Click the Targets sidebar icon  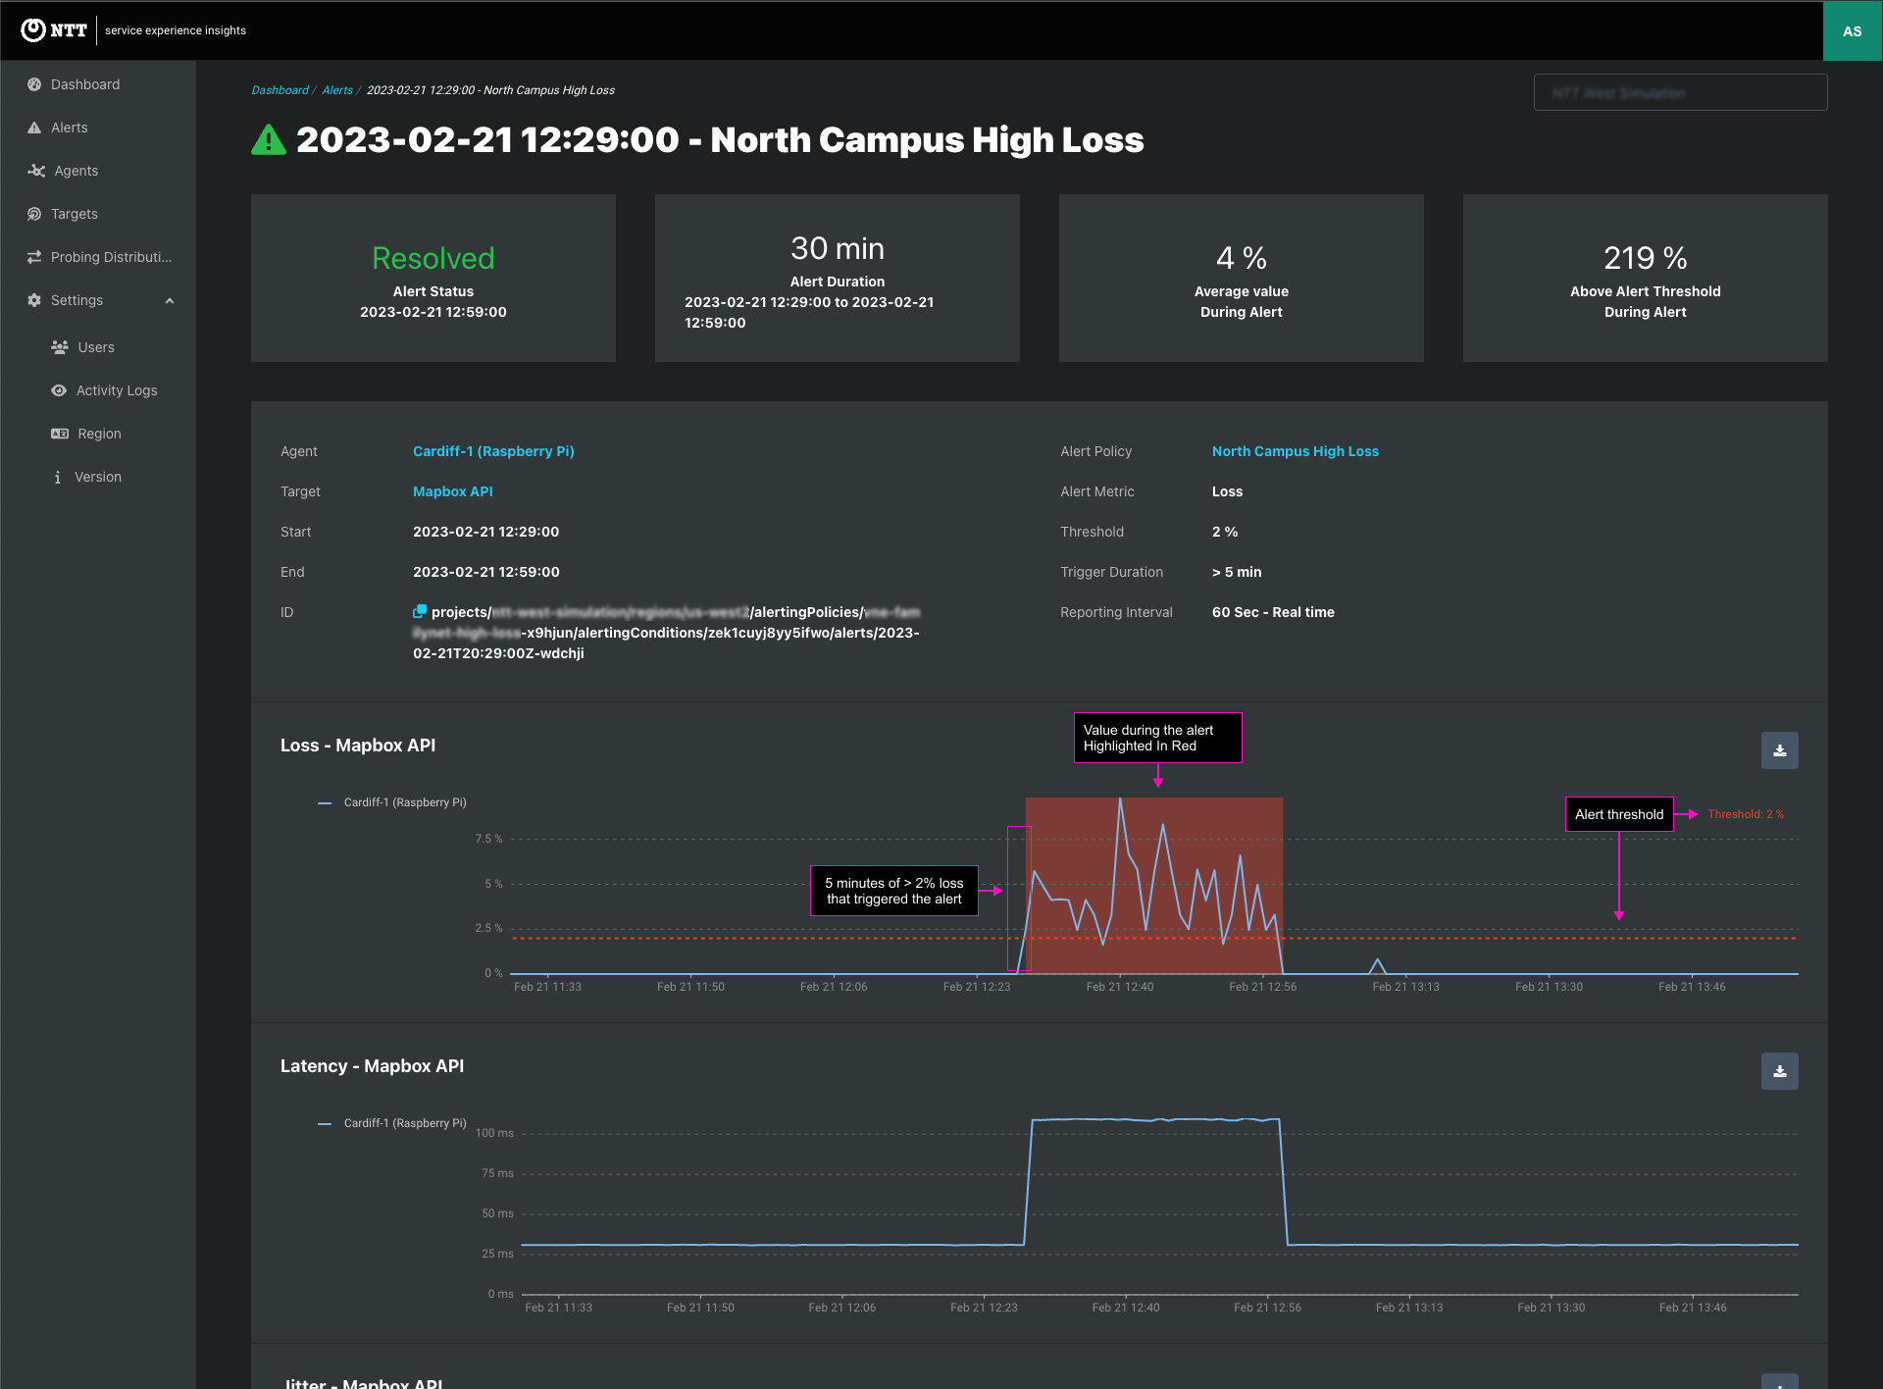point(34,214)
